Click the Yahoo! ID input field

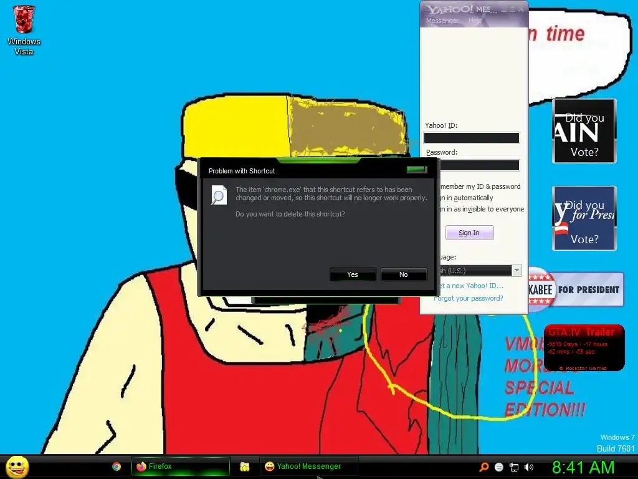(472, 138)
